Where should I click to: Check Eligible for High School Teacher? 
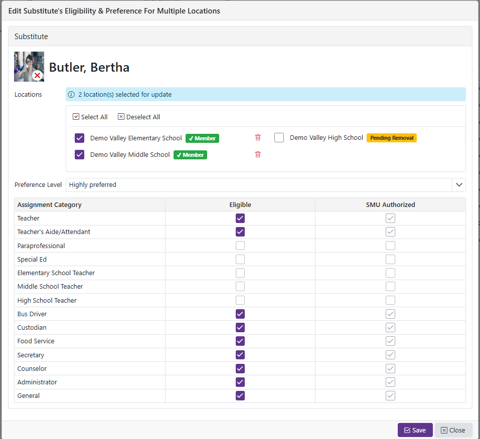(240, 300)
